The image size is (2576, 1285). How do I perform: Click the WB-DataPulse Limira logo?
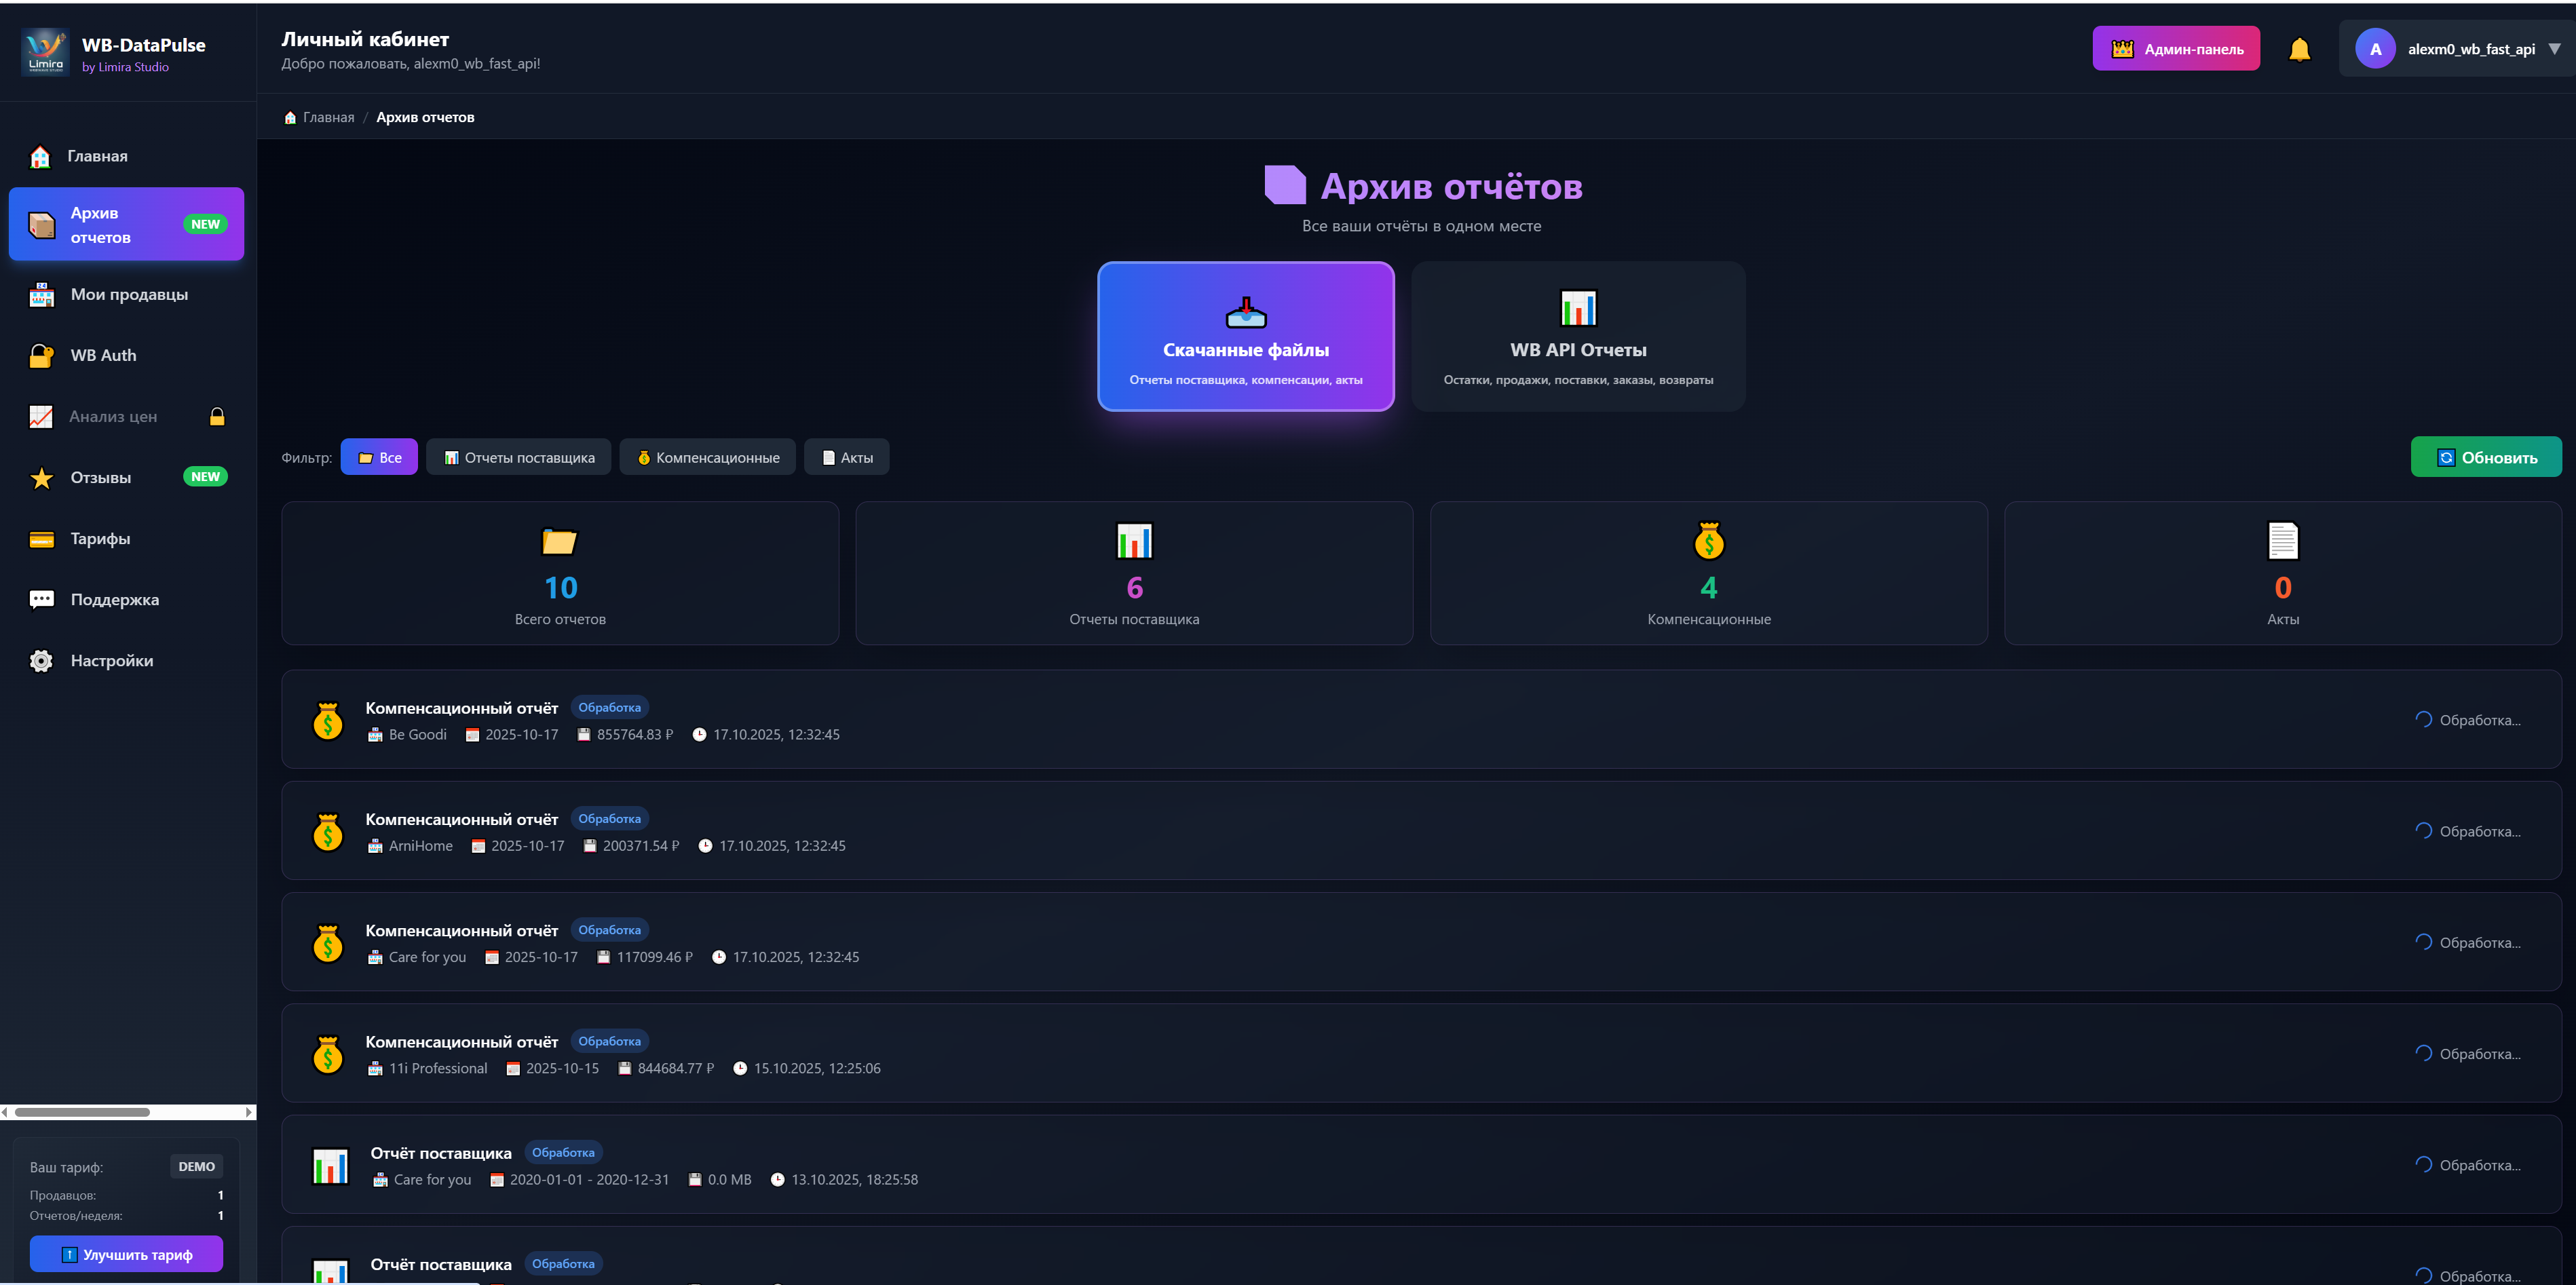(45, 52)
